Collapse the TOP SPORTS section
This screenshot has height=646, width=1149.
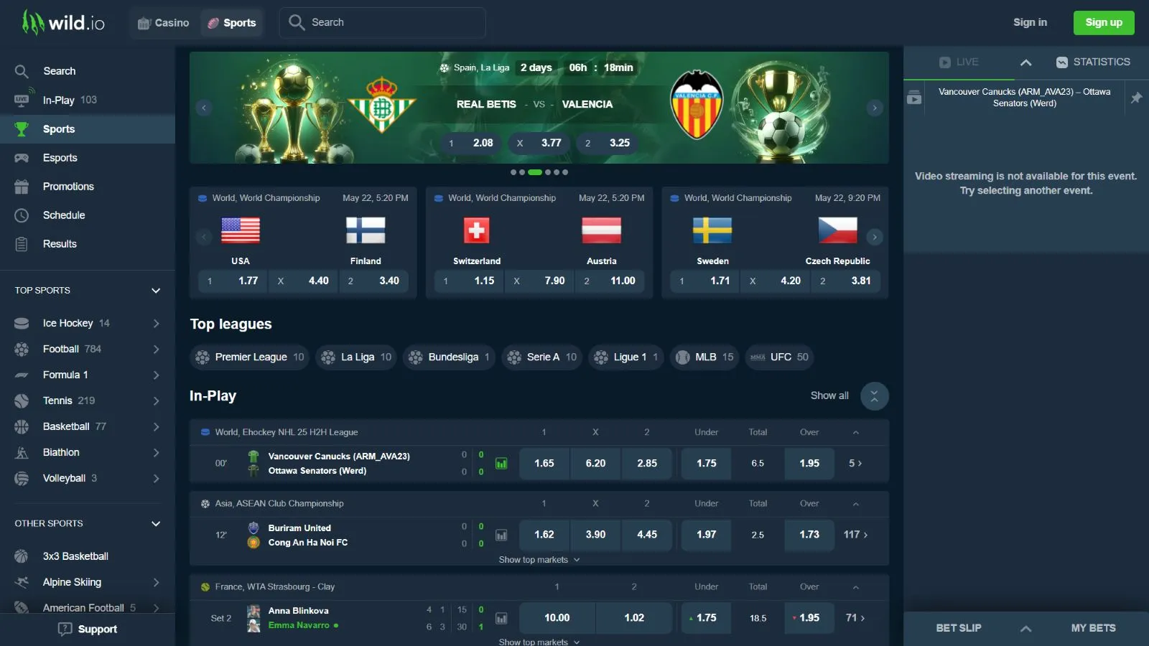click(156, 291)
